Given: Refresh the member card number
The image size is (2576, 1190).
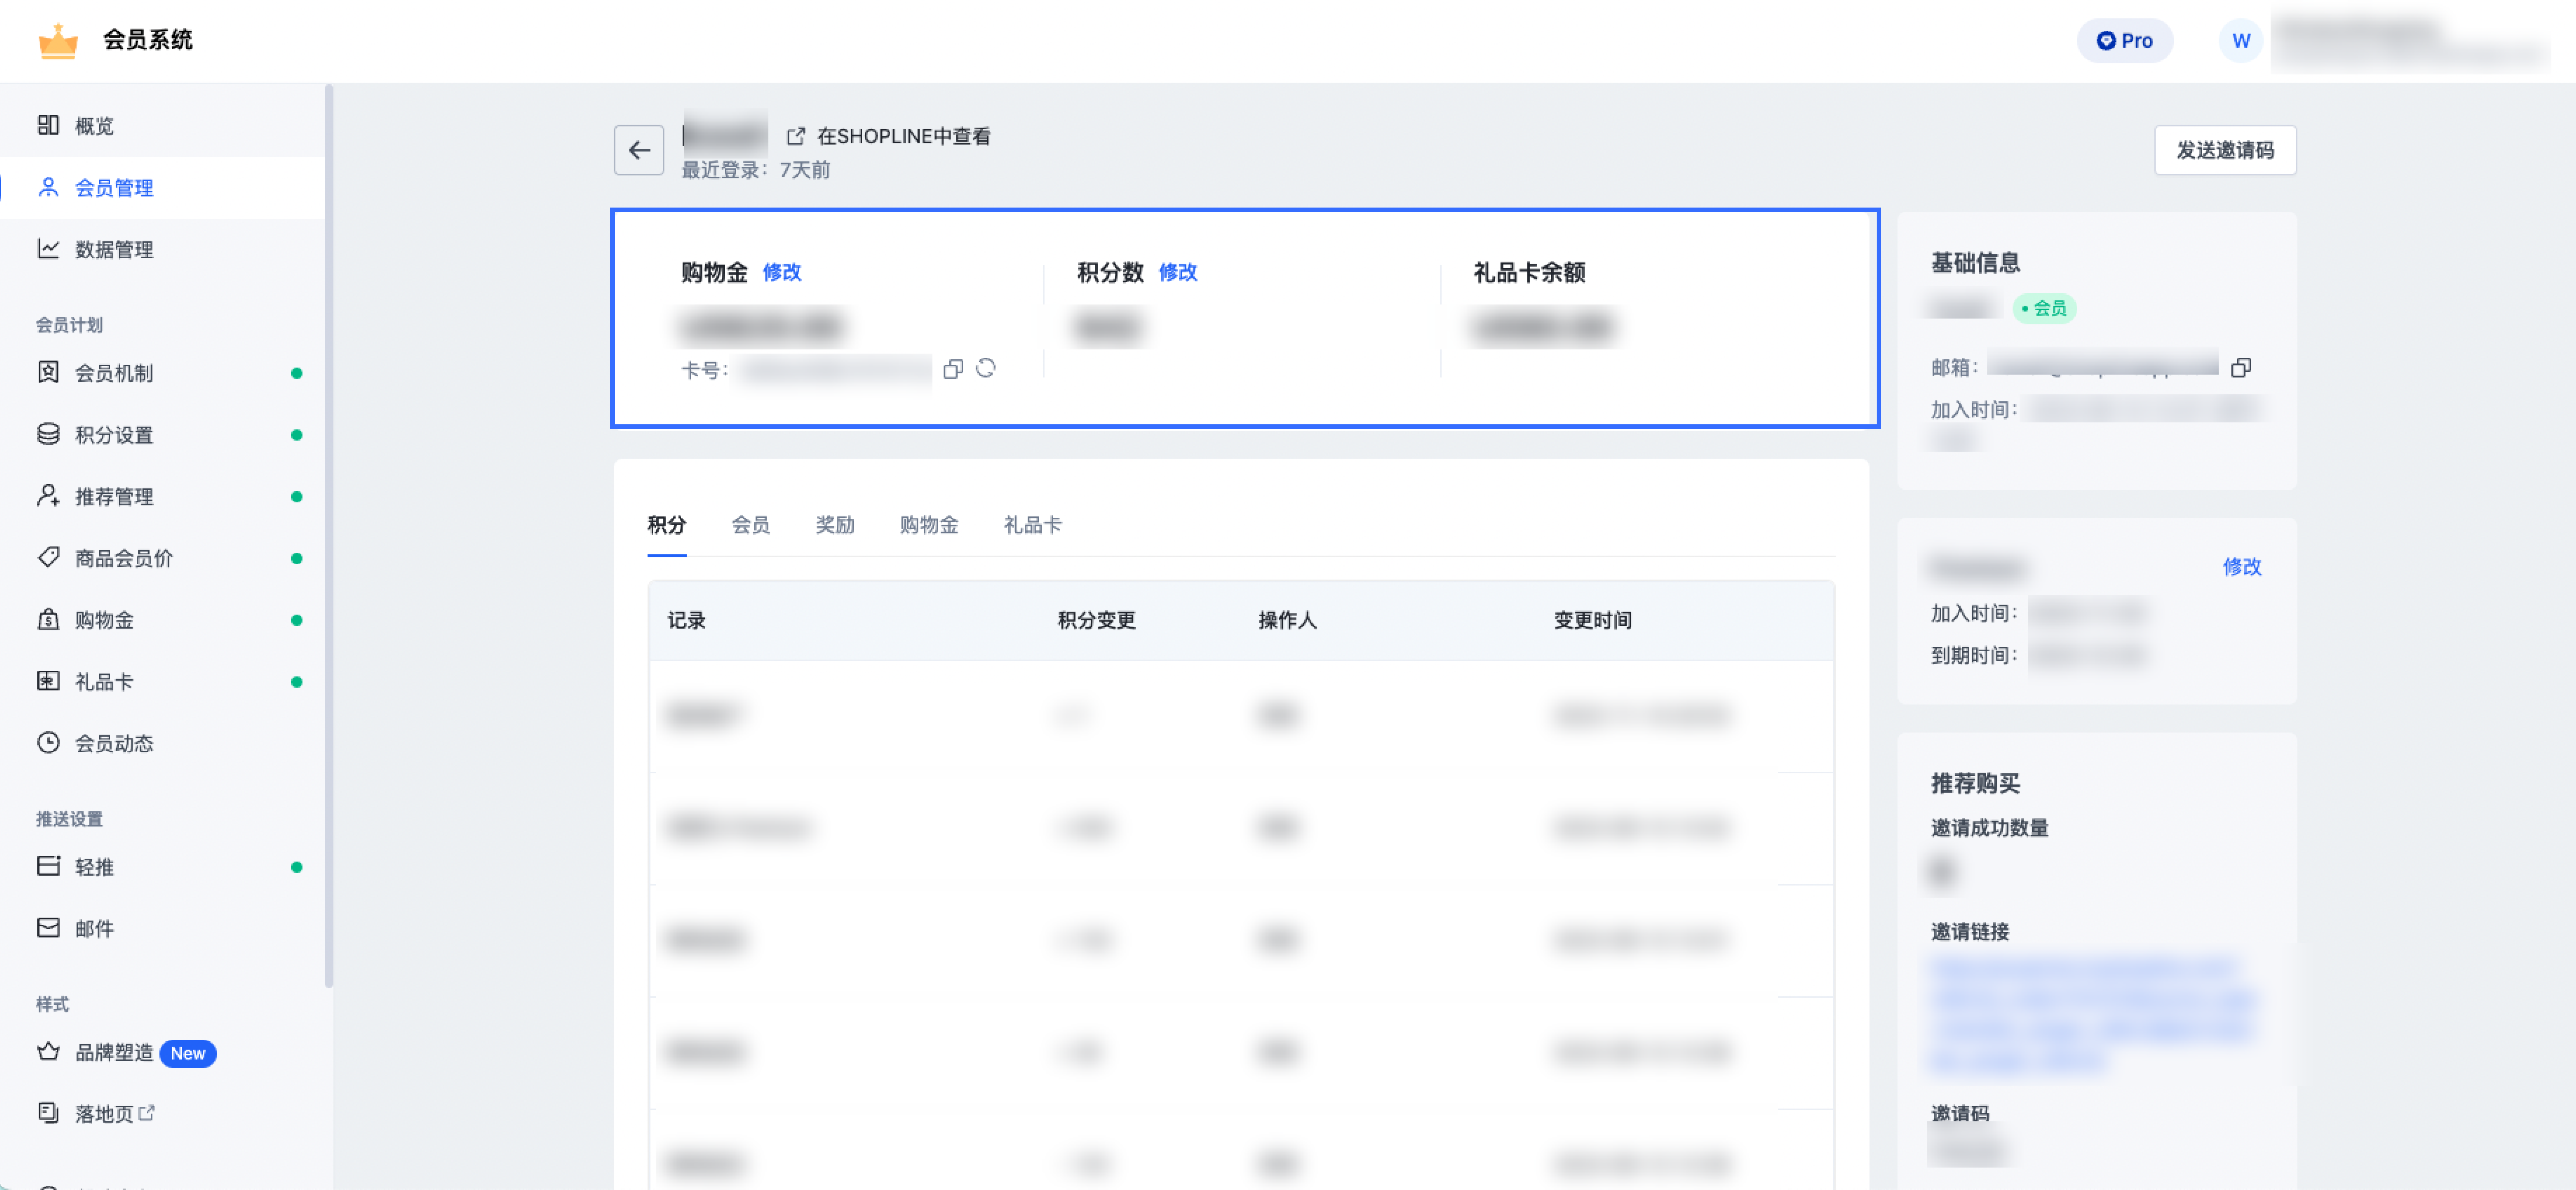Looking at the screenshot, I should [x=986, y=369].
